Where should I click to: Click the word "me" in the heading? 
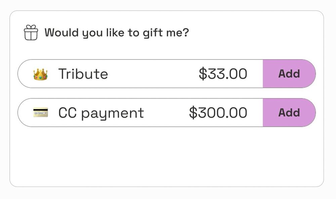171,33
